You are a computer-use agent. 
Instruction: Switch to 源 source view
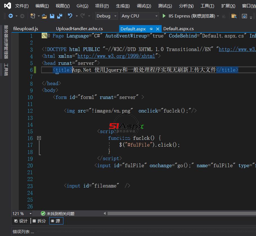pos(56,221)
